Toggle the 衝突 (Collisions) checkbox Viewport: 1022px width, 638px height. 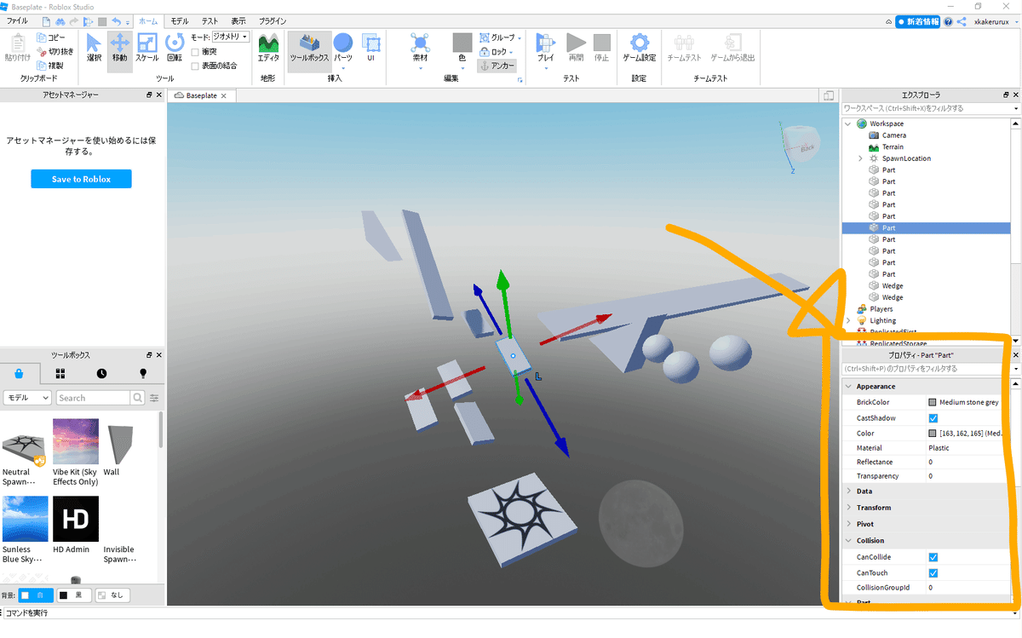tap(196, 51)
